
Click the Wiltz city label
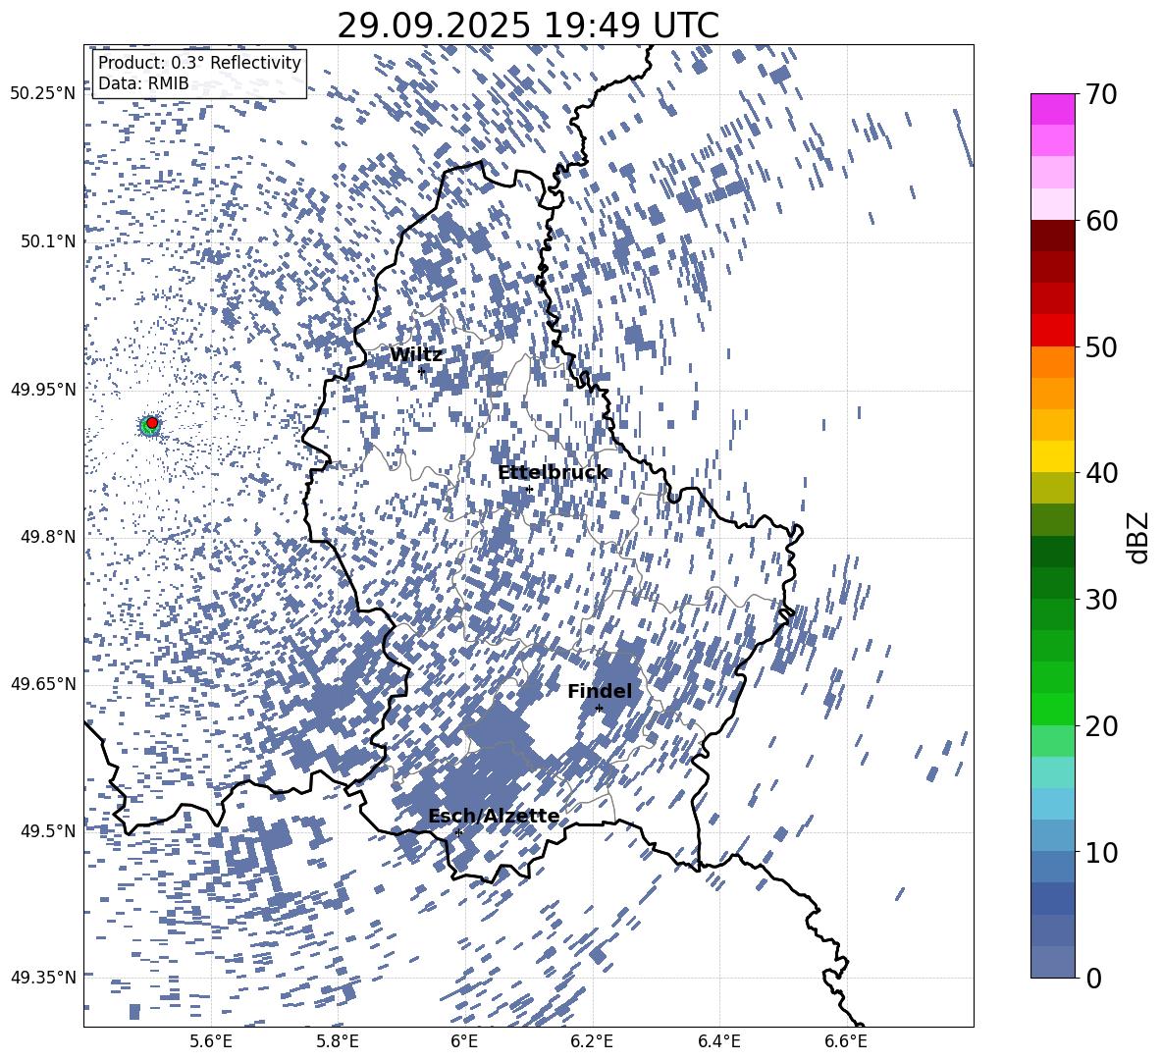(x=416, y=354)
